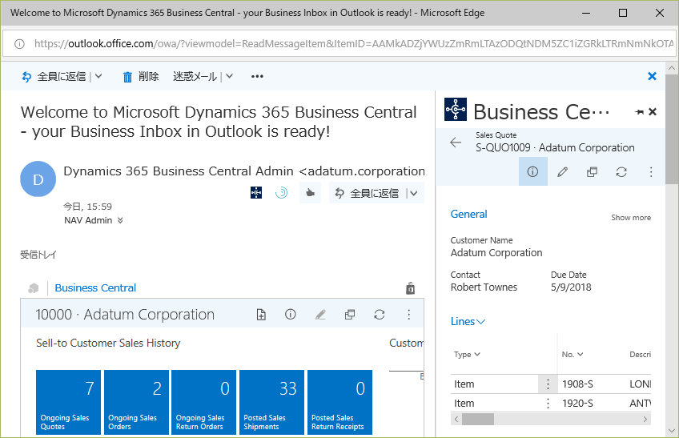
Task: Expand NAV Admin recipient details
Action: point(120,220)
